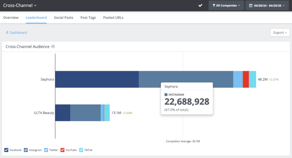Click the ULTA Beauty axis label
The image size is (292, 158).
[x=44, y=113]
